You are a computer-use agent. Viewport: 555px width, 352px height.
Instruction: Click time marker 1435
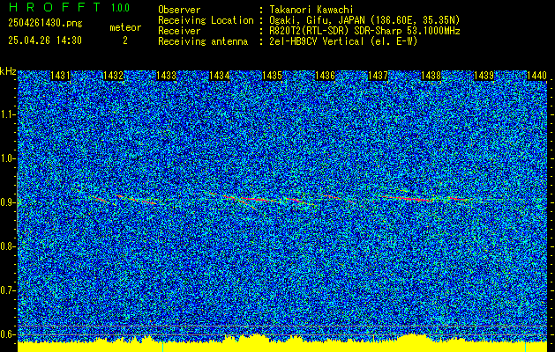272,76
